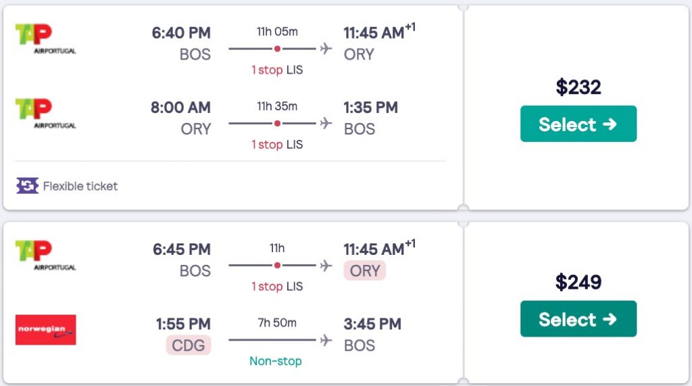The height and width of the screenshot is (386, 692).
Task: Click the Flexible ticket label
Action: [80, 186]
